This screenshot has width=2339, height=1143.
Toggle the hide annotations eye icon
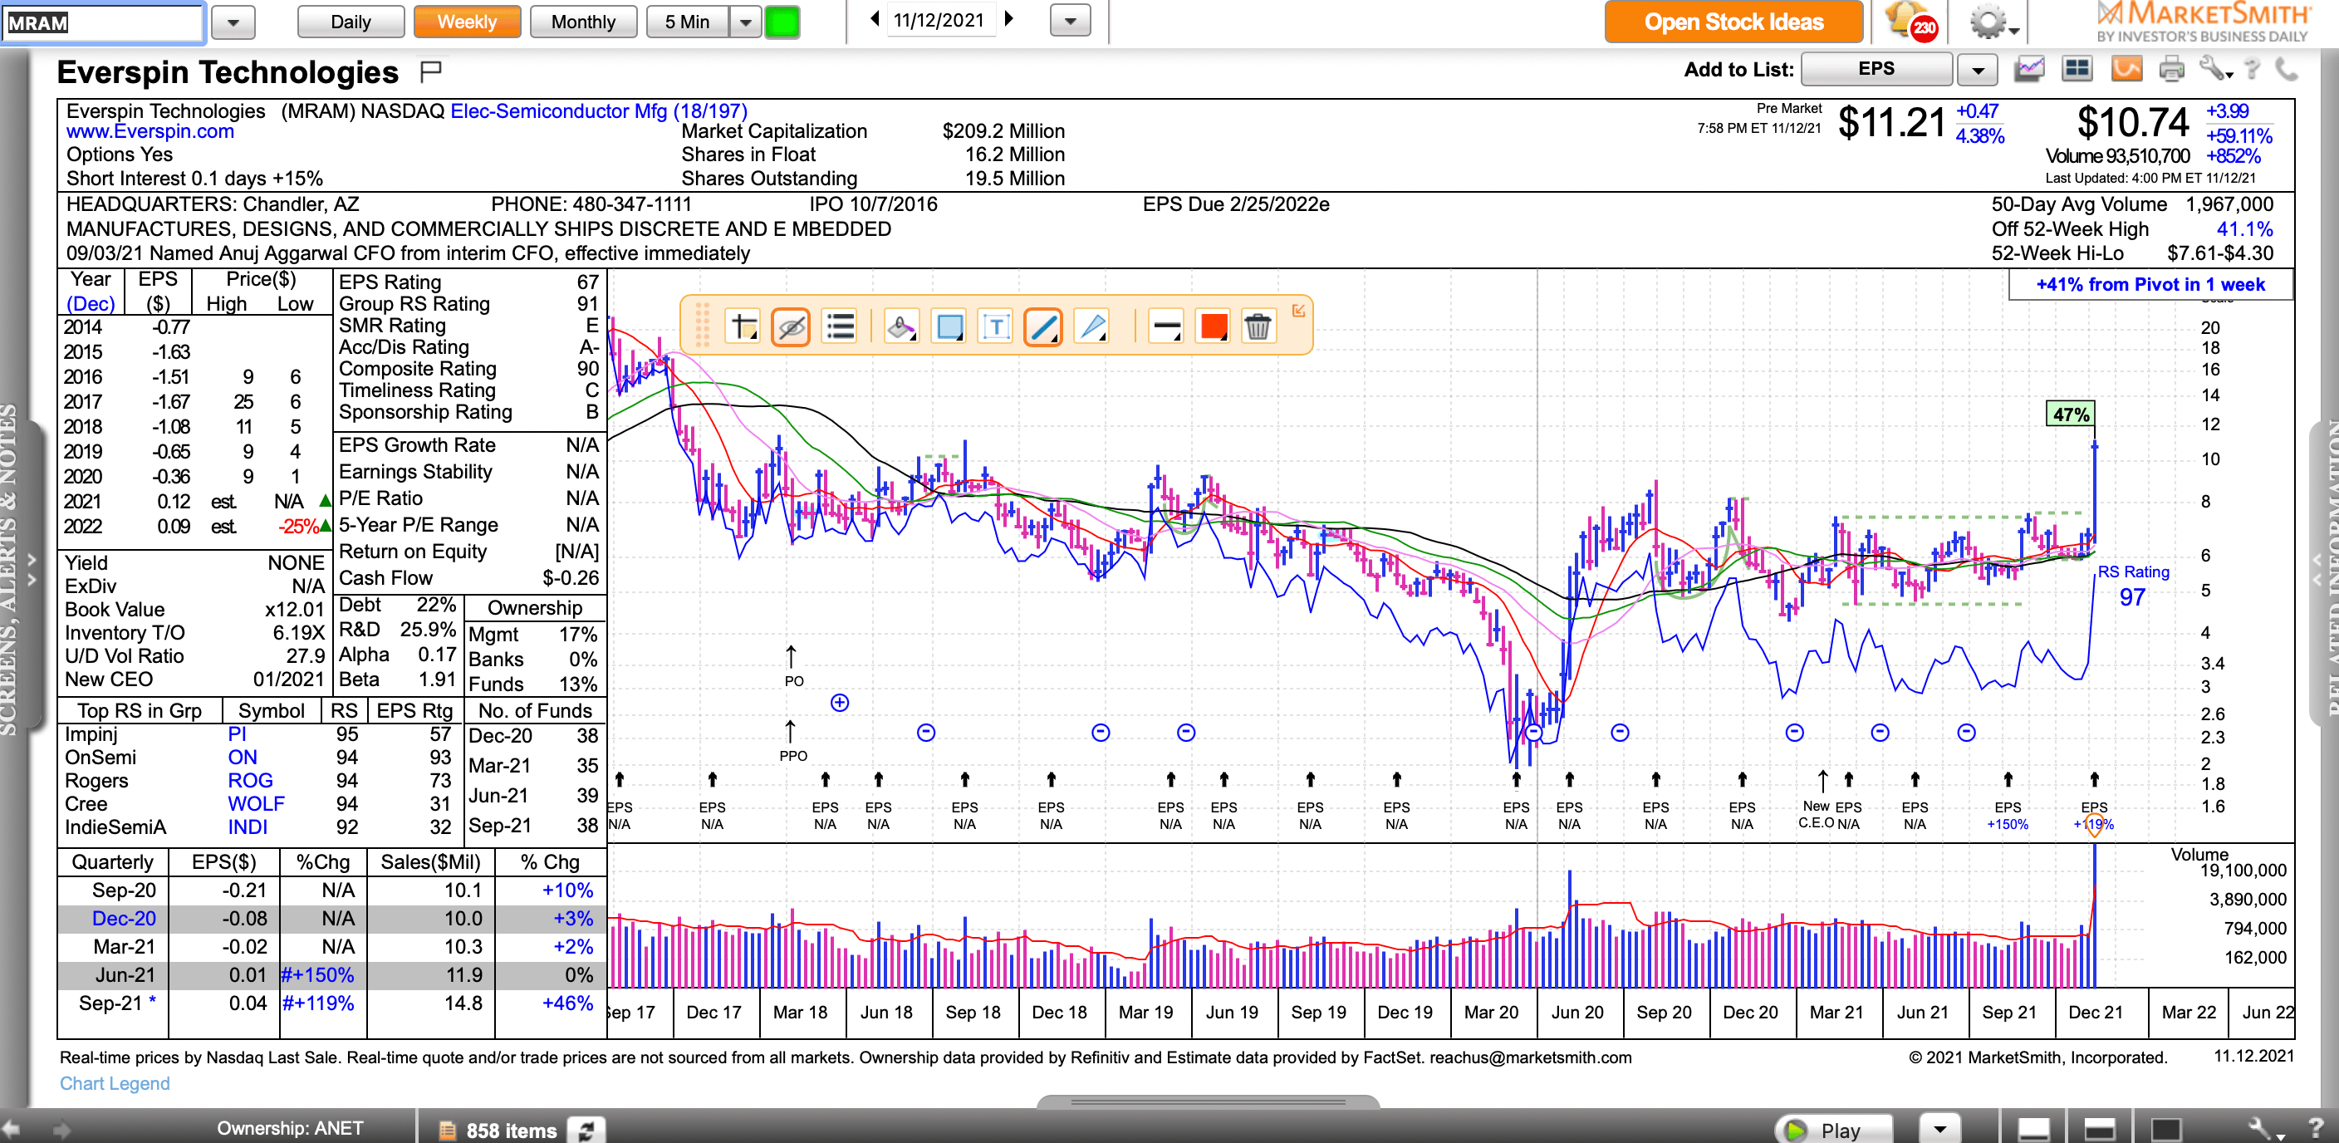tap(791, 326)
